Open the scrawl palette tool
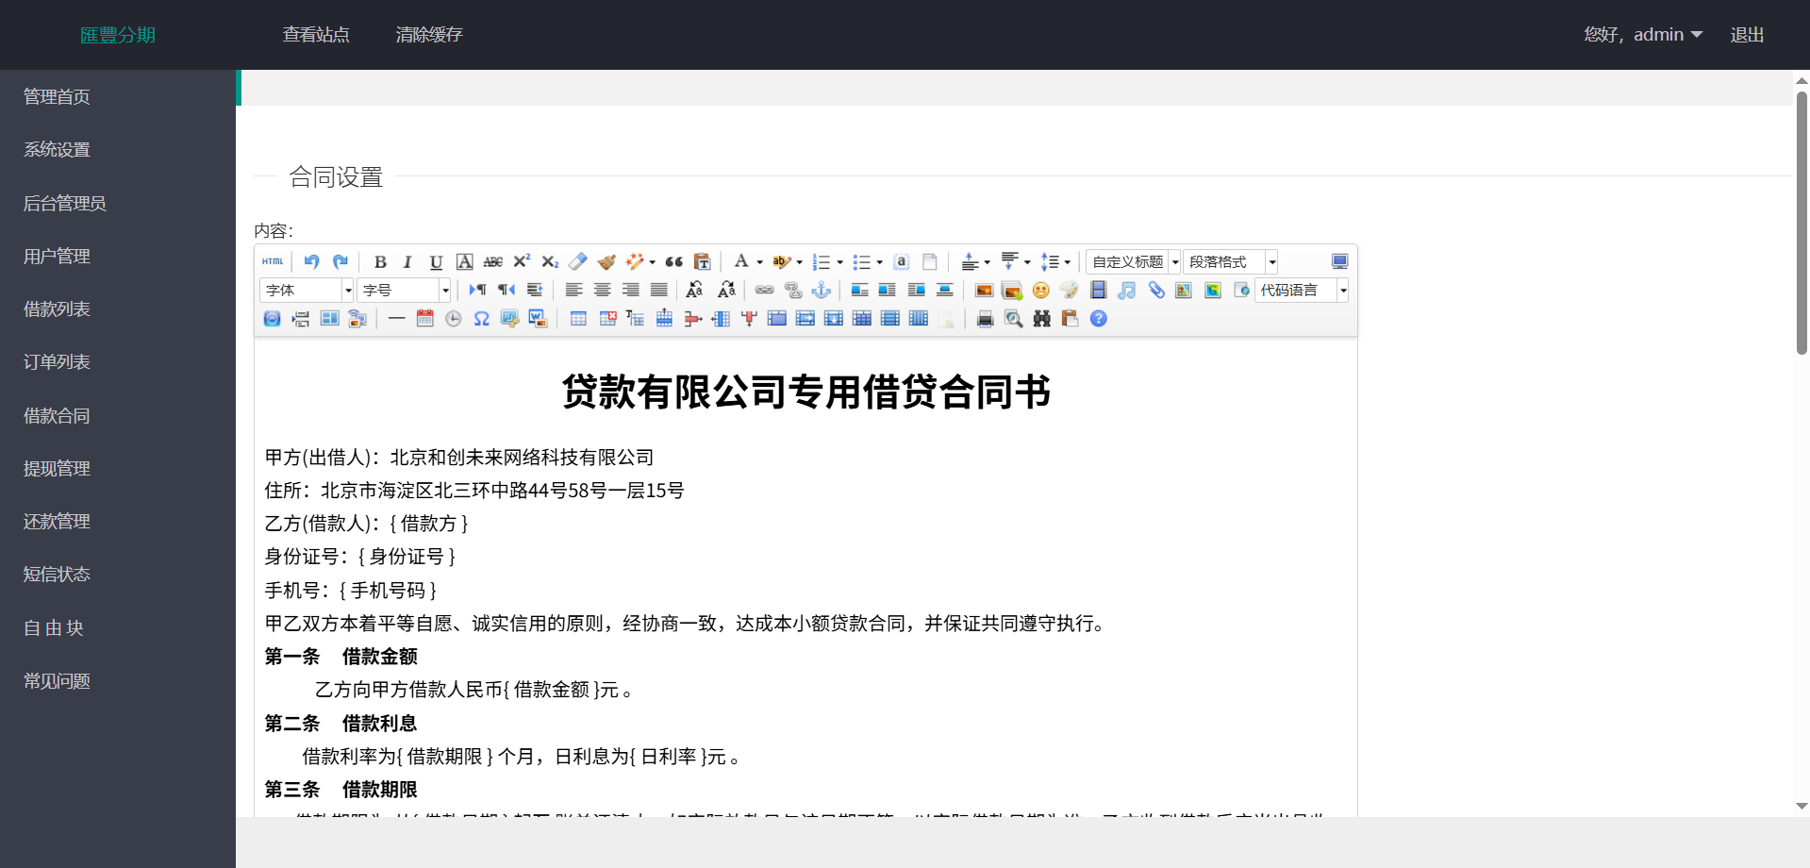The height and width of the screenshot is (868, 1810). [x=1069, y=291]
